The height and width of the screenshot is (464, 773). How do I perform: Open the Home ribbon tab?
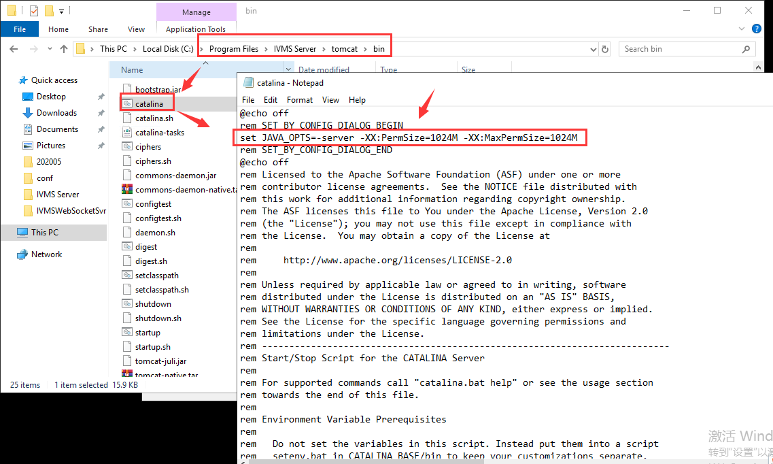58,29
